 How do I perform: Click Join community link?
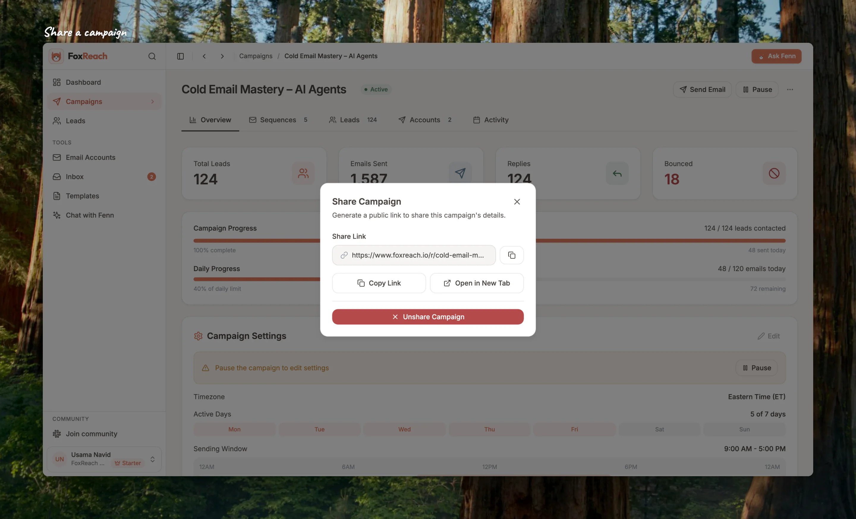tap(104, 434)
